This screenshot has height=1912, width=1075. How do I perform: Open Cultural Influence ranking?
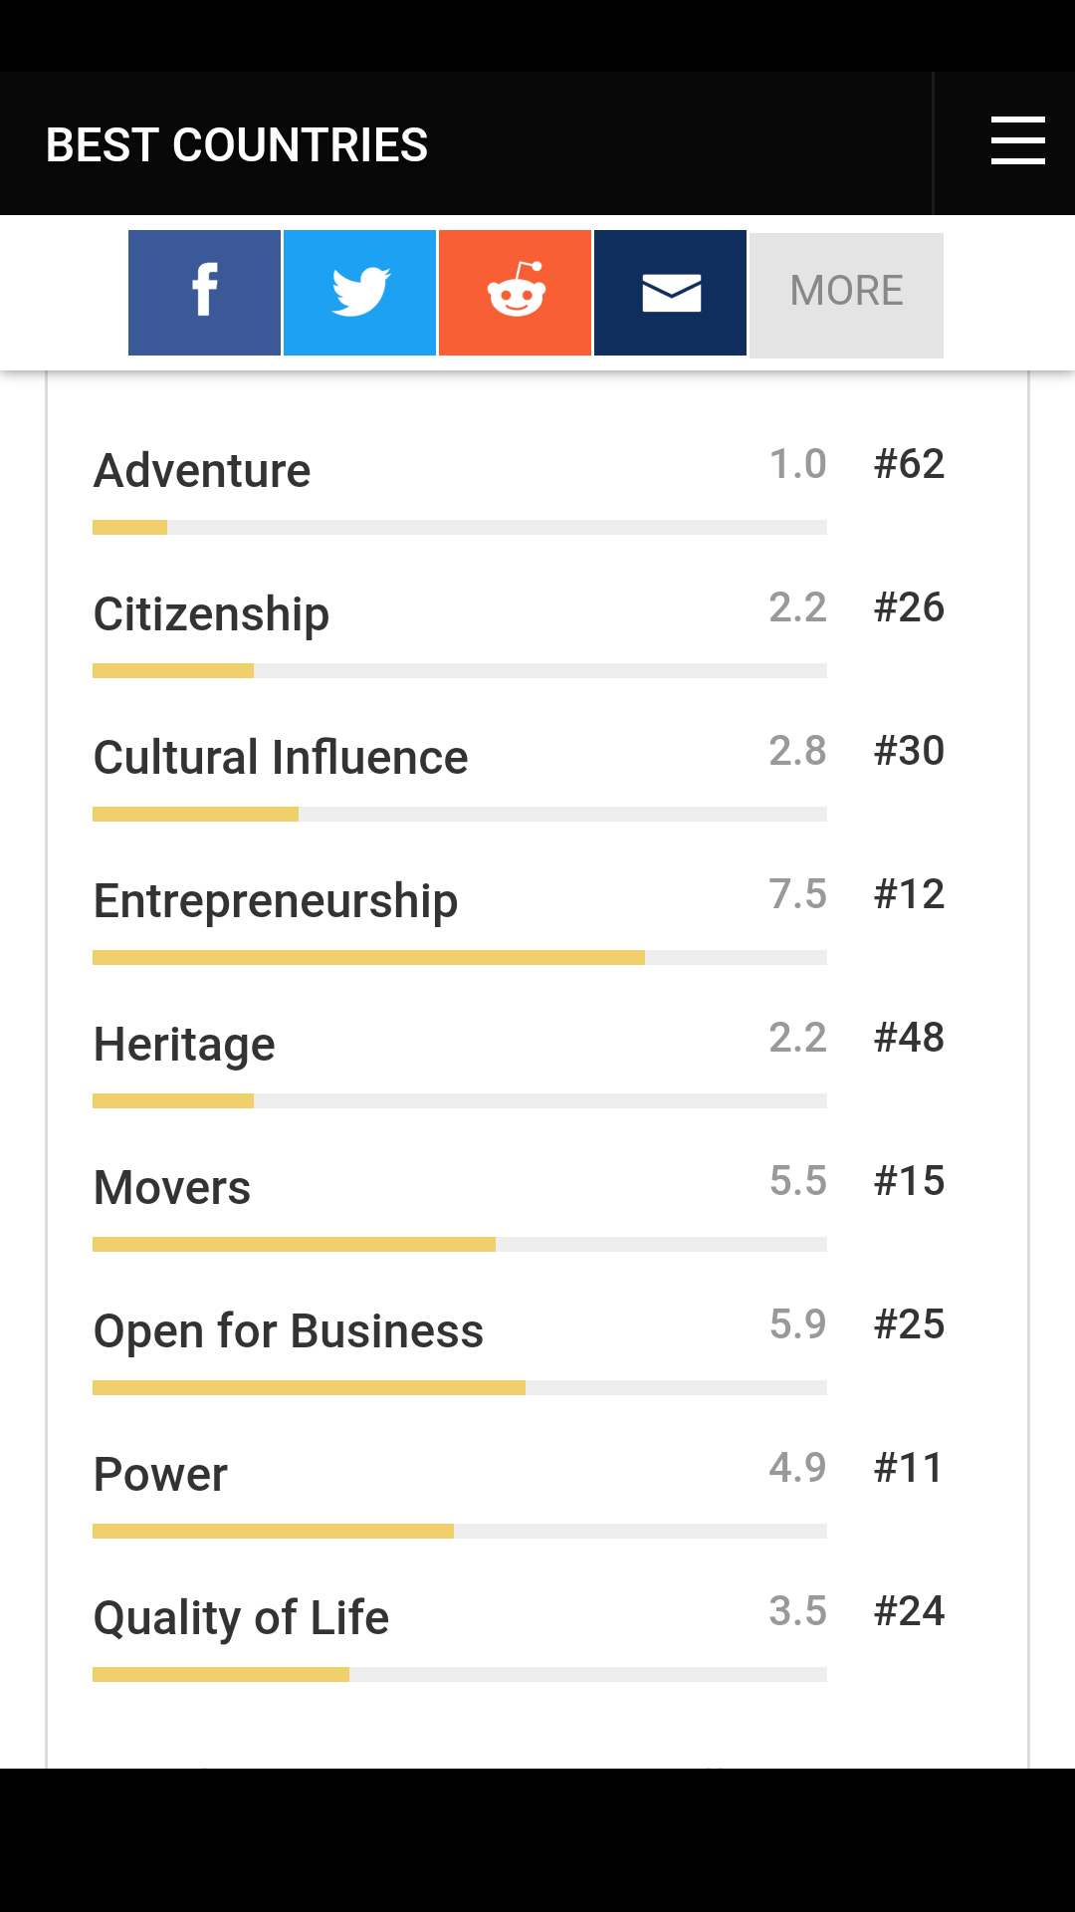pos(281,757)
